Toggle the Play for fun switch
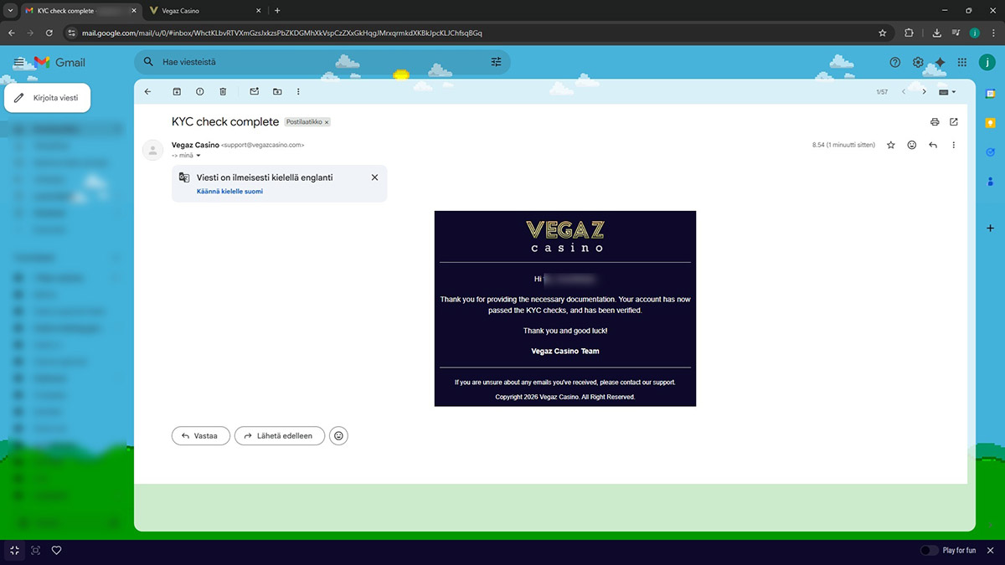 929,550
